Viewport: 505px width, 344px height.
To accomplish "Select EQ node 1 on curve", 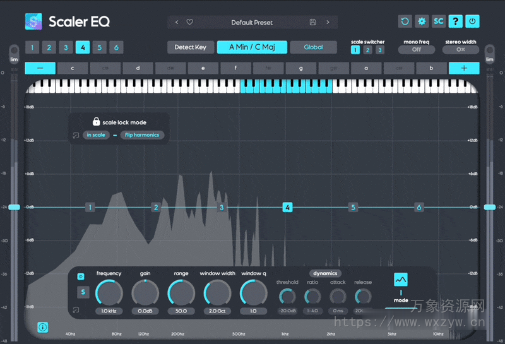I will pyautogui.click(x=90, y=208).
